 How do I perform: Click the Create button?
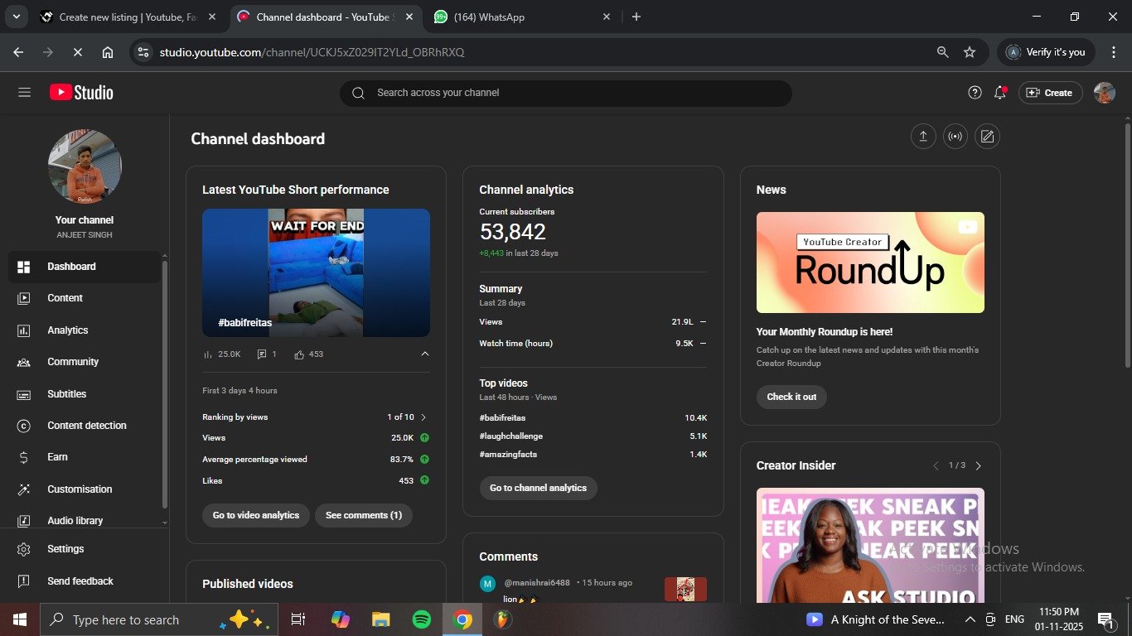(x=1050, y=93)
